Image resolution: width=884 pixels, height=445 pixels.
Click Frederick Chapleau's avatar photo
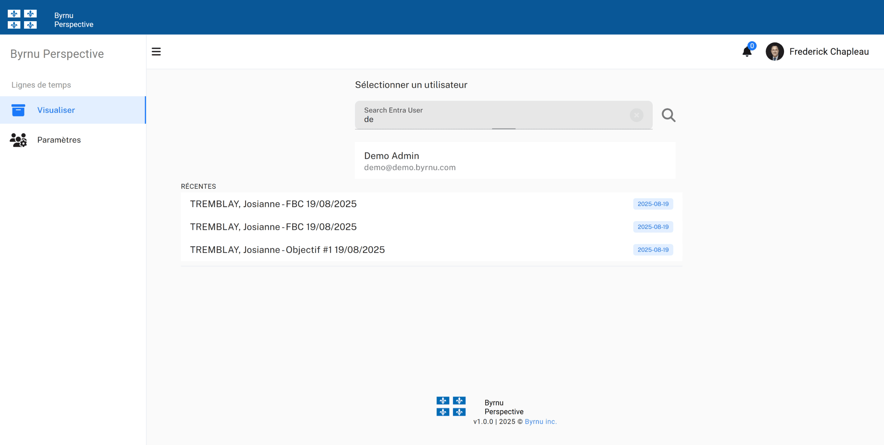tap(774, 51)
